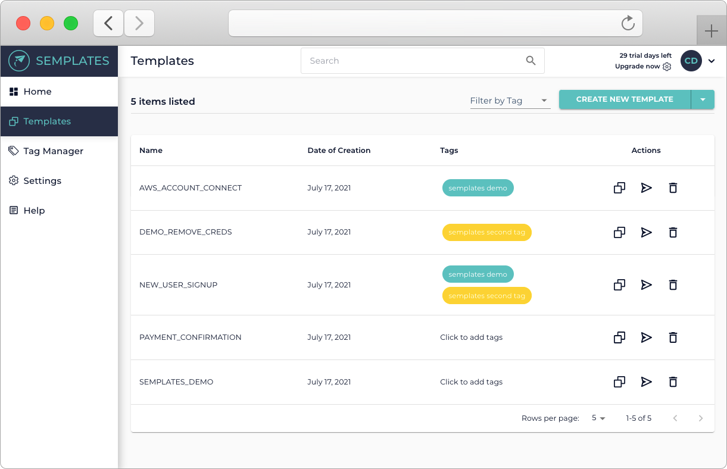Click the Date of Creation column header
The image size is (727, 469).
[x=339, y=151]
